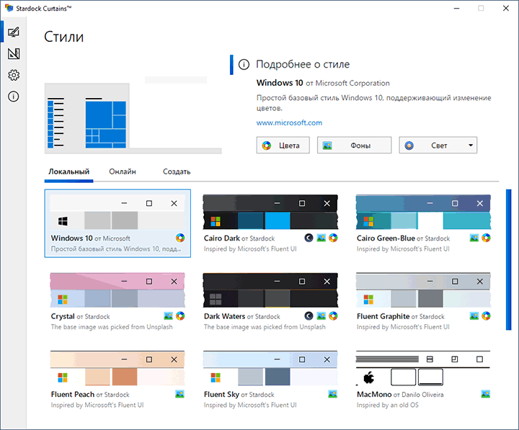Click the large Windows 10 style preview image
Screen dimensions: 519x430
click(x=133, y=115)
